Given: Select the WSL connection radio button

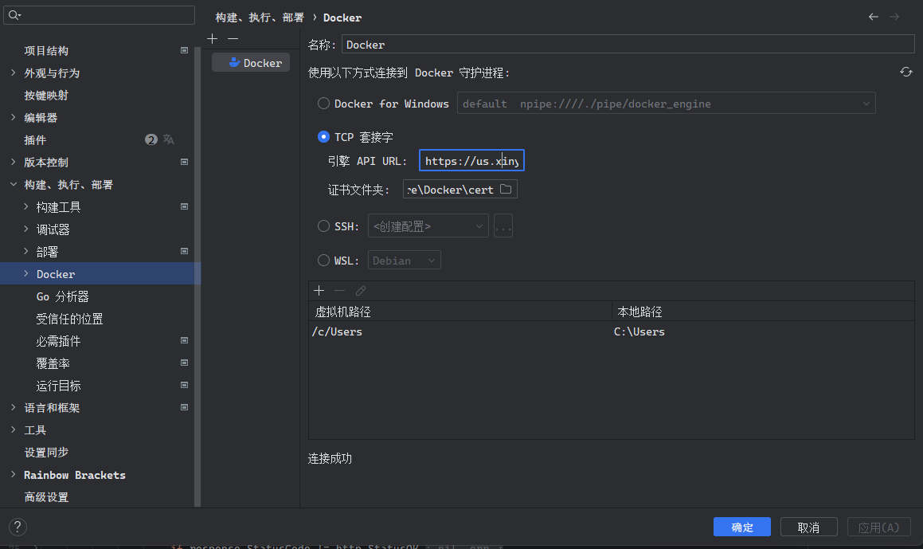Looking at the screenshot, I should click(324, 261).
